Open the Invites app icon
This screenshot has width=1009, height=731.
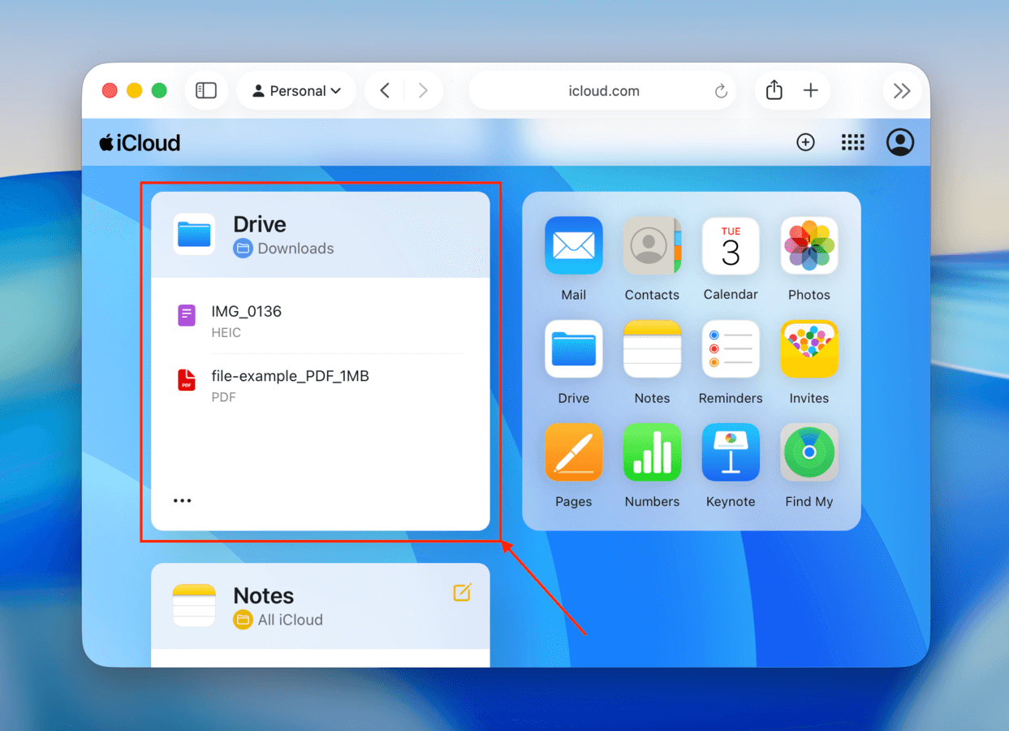(808, 349)
